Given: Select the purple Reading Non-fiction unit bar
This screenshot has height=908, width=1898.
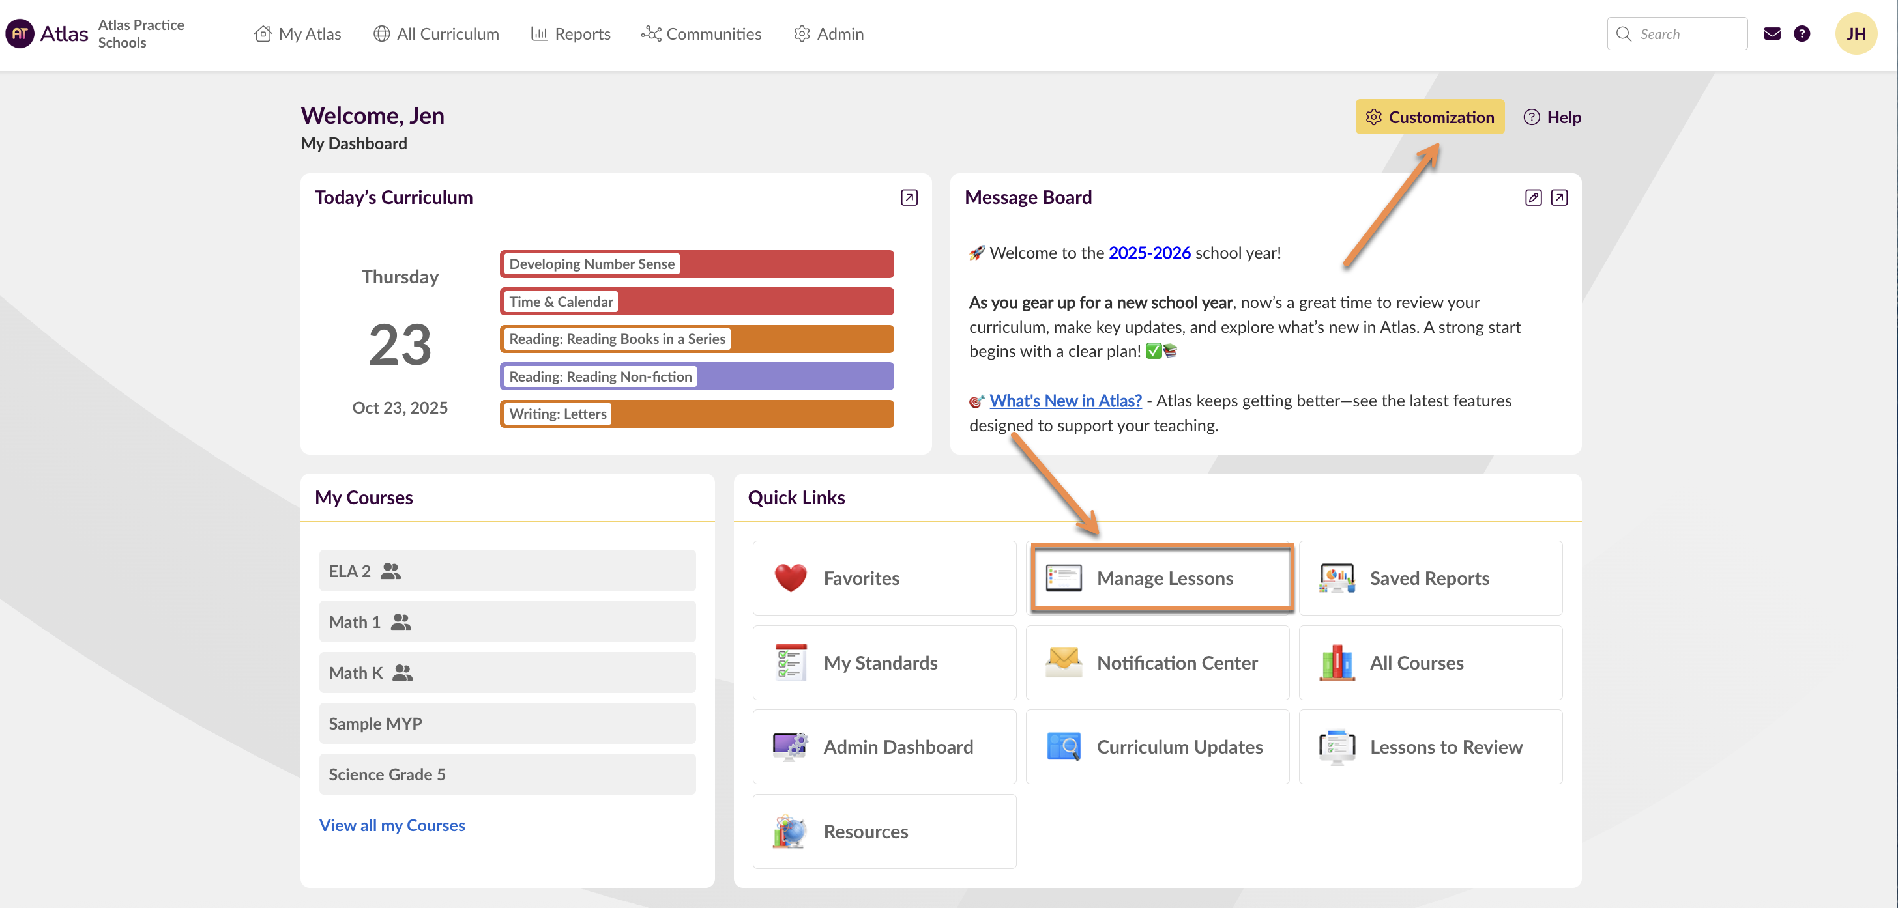Looking at the screenshot, I should [x=696, y=376].
